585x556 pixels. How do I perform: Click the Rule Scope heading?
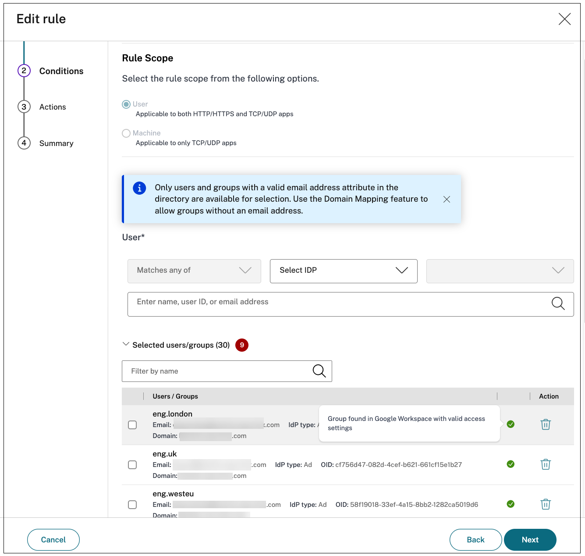(x=148, y=58)
